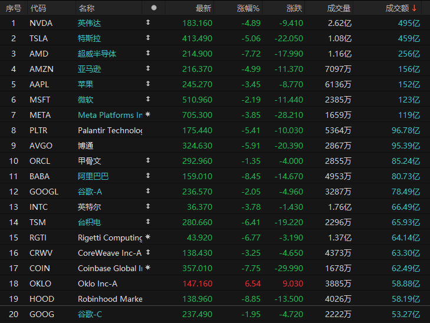Viewport: 430px width, 323px height.
Task: Sort by 成交量 column header
Action: [x=339, y=8]
